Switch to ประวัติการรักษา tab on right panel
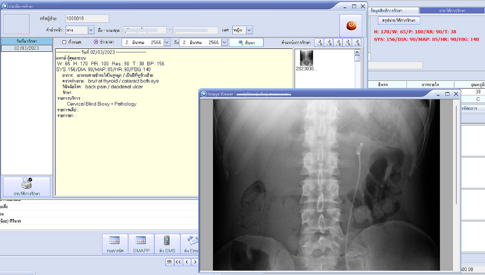The width and height of the screenshot is (485, 275). pos(452,11)
